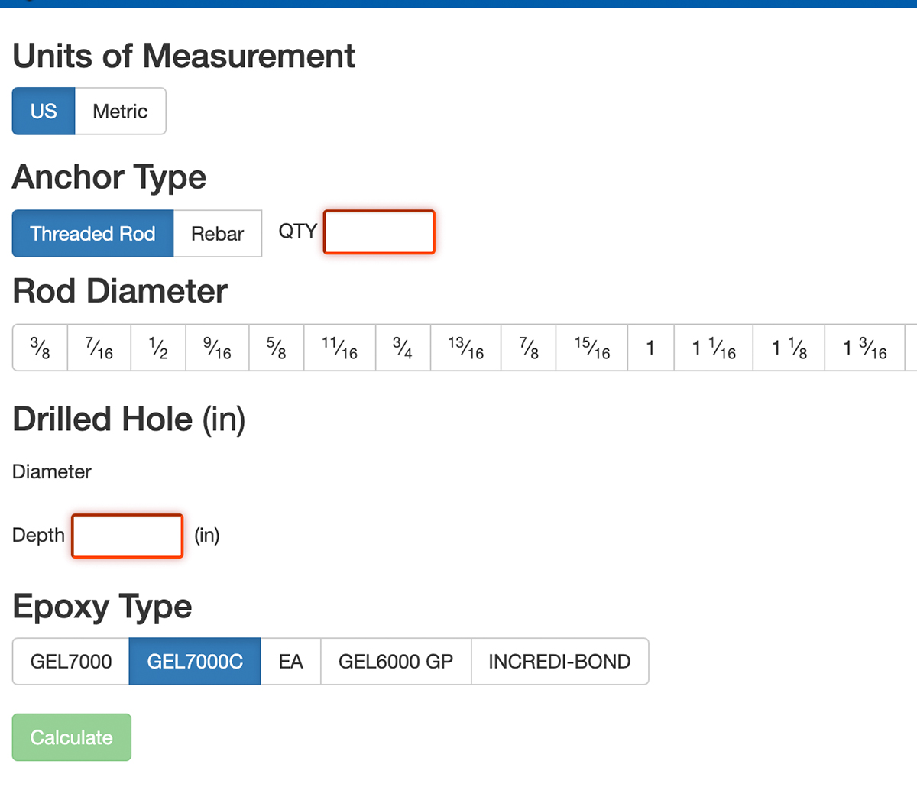917x787 pixels.
Task: Select 5/8 rod diameter
Action: pyautogui.click(x=277, y=348)
